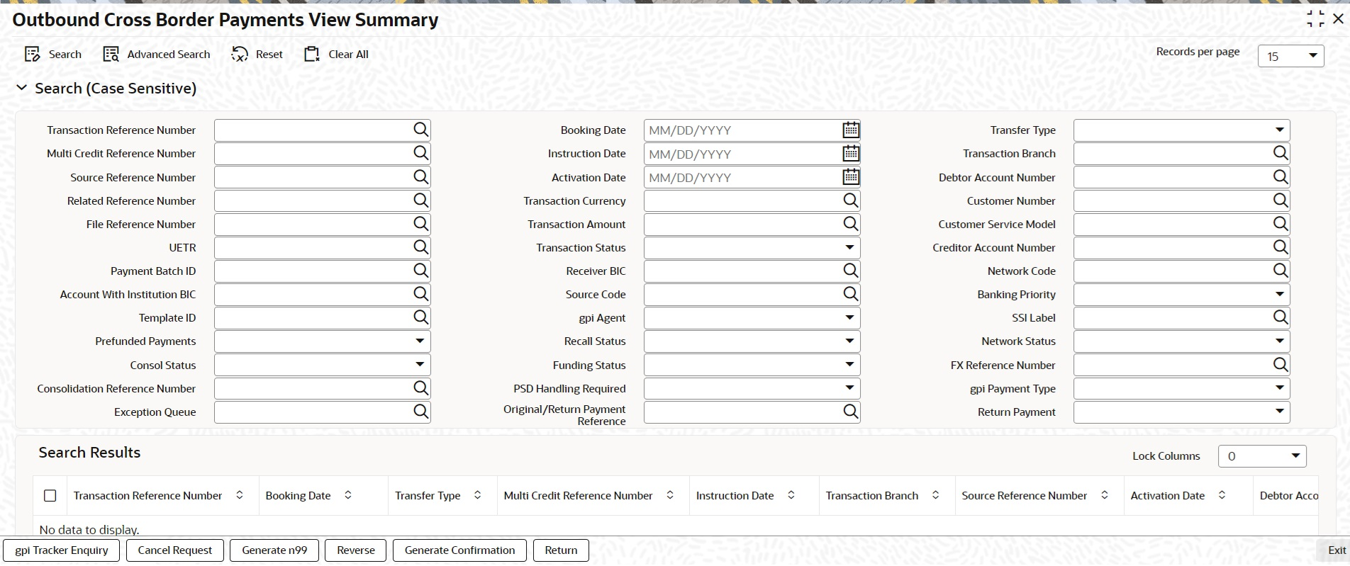
Task: Tick the select-all checkbox in Search Results
Action: click(x=50, y=496)
